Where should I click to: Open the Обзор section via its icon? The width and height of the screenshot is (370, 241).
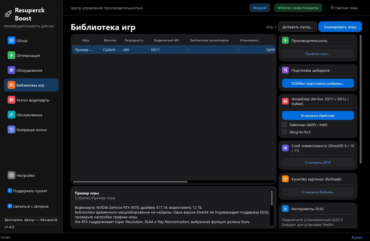(x=11, y=41)
